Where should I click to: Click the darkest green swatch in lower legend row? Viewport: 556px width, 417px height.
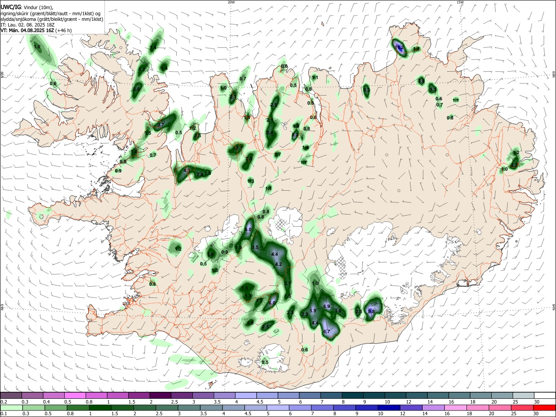[99, 407]
